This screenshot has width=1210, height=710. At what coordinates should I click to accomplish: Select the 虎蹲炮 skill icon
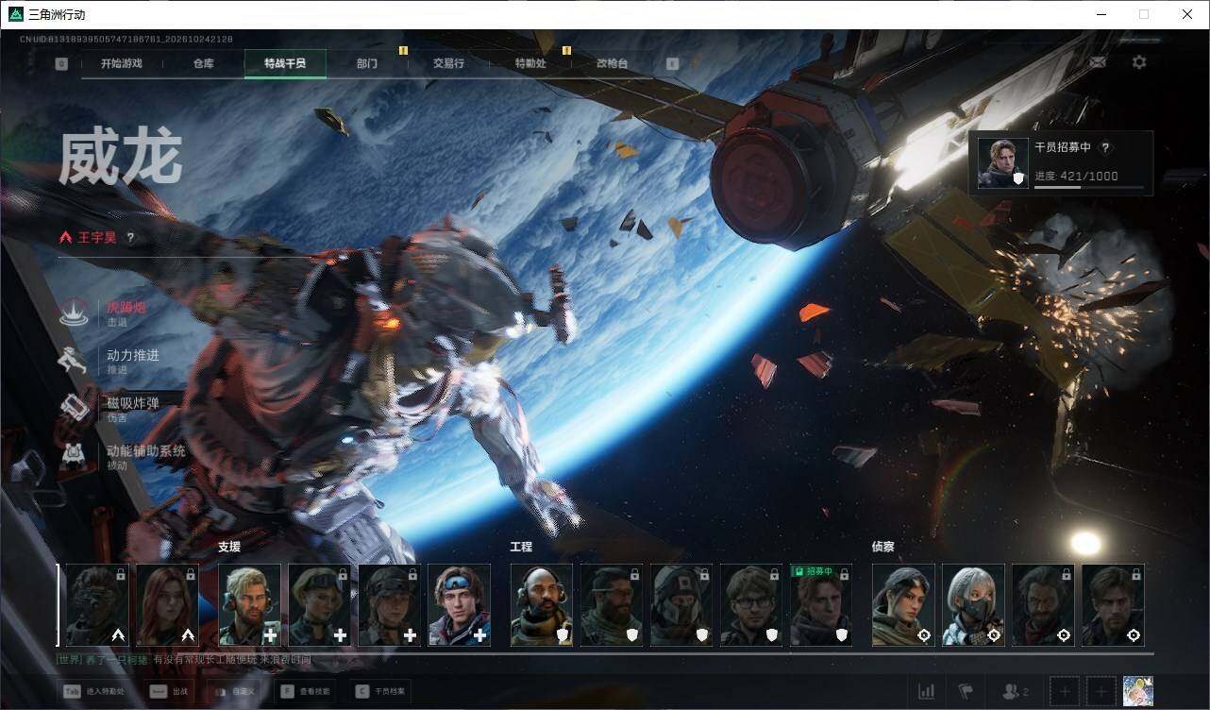(74, 313)
